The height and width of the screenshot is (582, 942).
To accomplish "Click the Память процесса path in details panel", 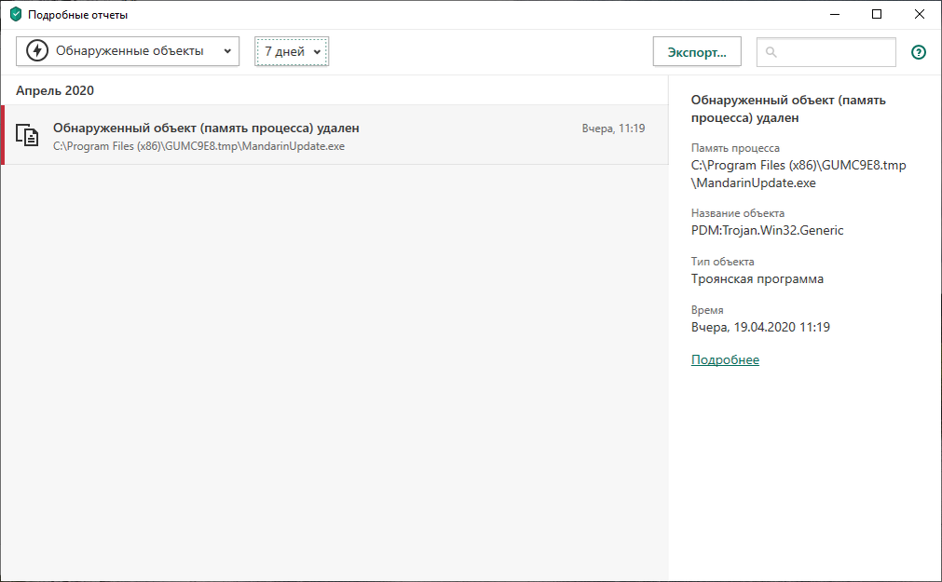I will coord(792,174).
